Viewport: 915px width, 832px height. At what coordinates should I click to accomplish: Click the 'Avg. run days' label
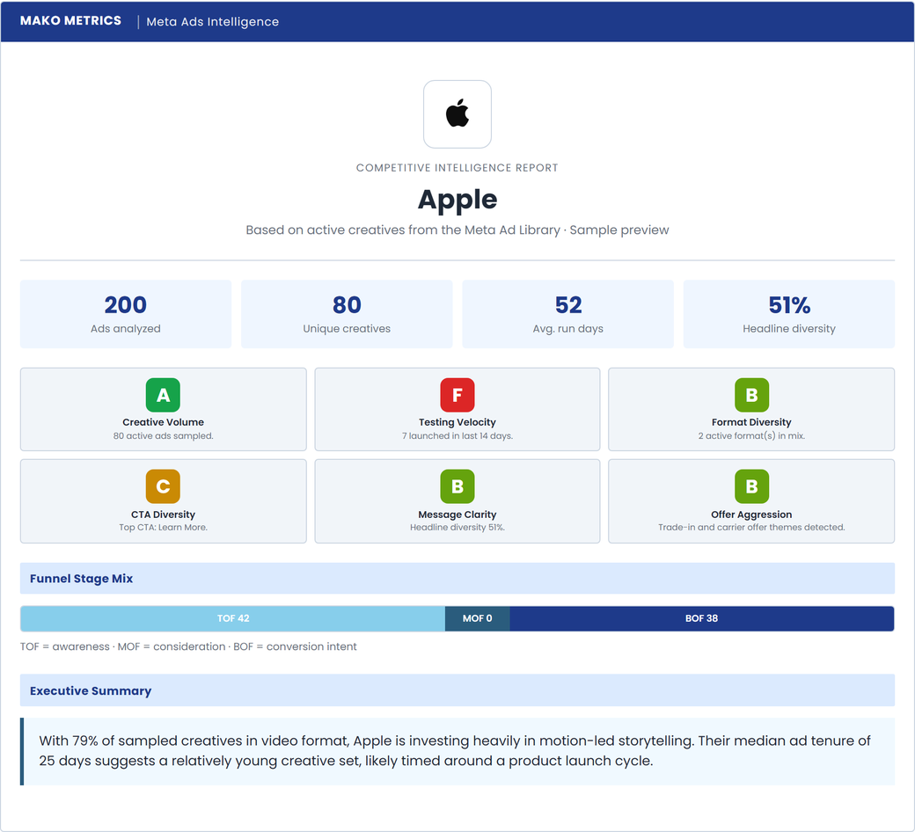click(567, 328)
